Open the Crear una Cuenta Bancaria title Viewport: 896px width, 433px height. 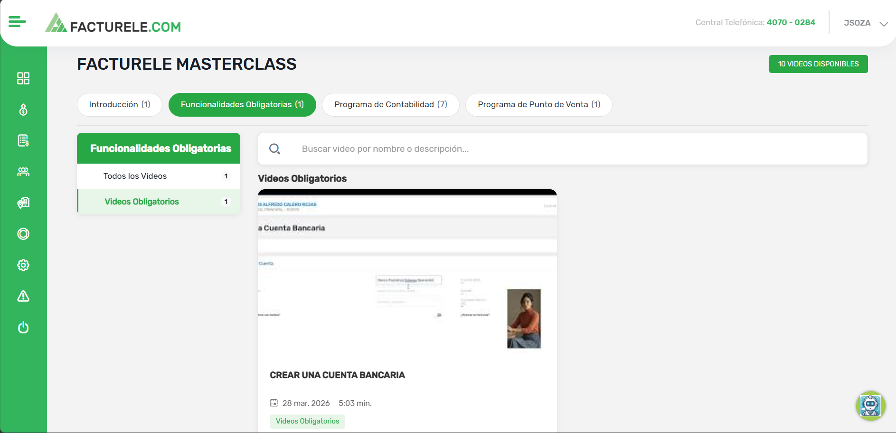pyautogui.click(x=337, y=375)
